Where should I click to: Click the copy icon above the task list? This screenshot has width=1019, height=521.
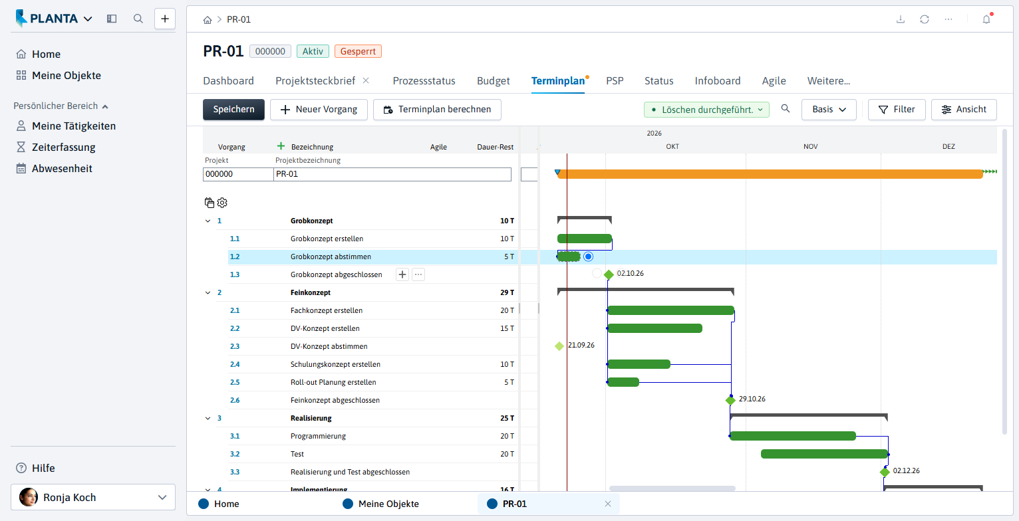tap(210, 203)
